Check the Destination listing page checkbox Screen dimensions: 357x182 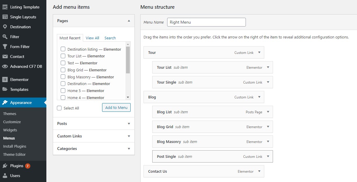[63, 49]
